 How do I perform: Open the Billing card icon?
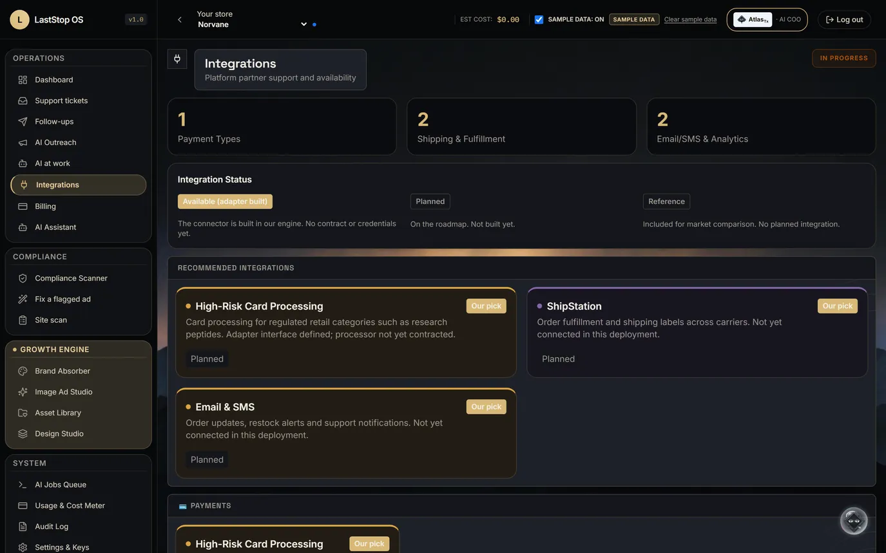pos(23,206)
